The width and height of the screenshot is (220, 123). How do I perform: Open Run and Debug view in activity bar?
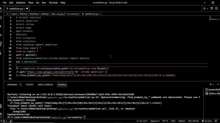click(x=1, y=35)
